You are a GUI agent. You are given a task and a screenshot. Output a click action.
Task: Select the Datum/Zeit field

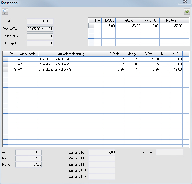click(x=40, y=29)
